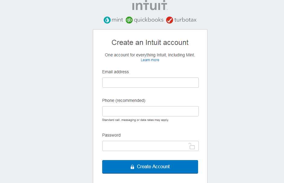Click the Email address field label
The width and height of the screenshot is (284, 183).
115,72
